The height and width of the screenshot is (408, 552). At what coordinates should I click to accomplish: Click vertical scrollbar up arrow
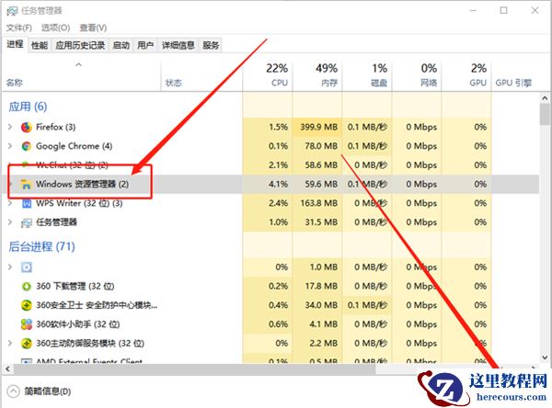pyautogui.click(x=545, y=98)
